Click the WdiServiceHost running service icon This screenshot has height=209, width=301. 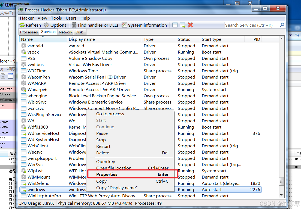point(24,133)
